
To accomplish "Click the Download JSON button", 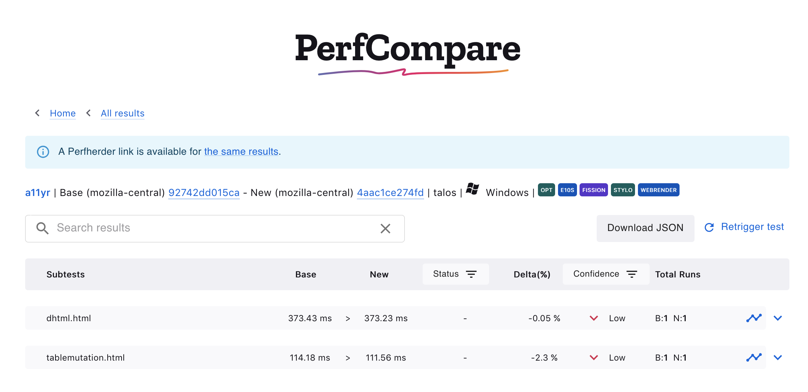I will point(645,228).
